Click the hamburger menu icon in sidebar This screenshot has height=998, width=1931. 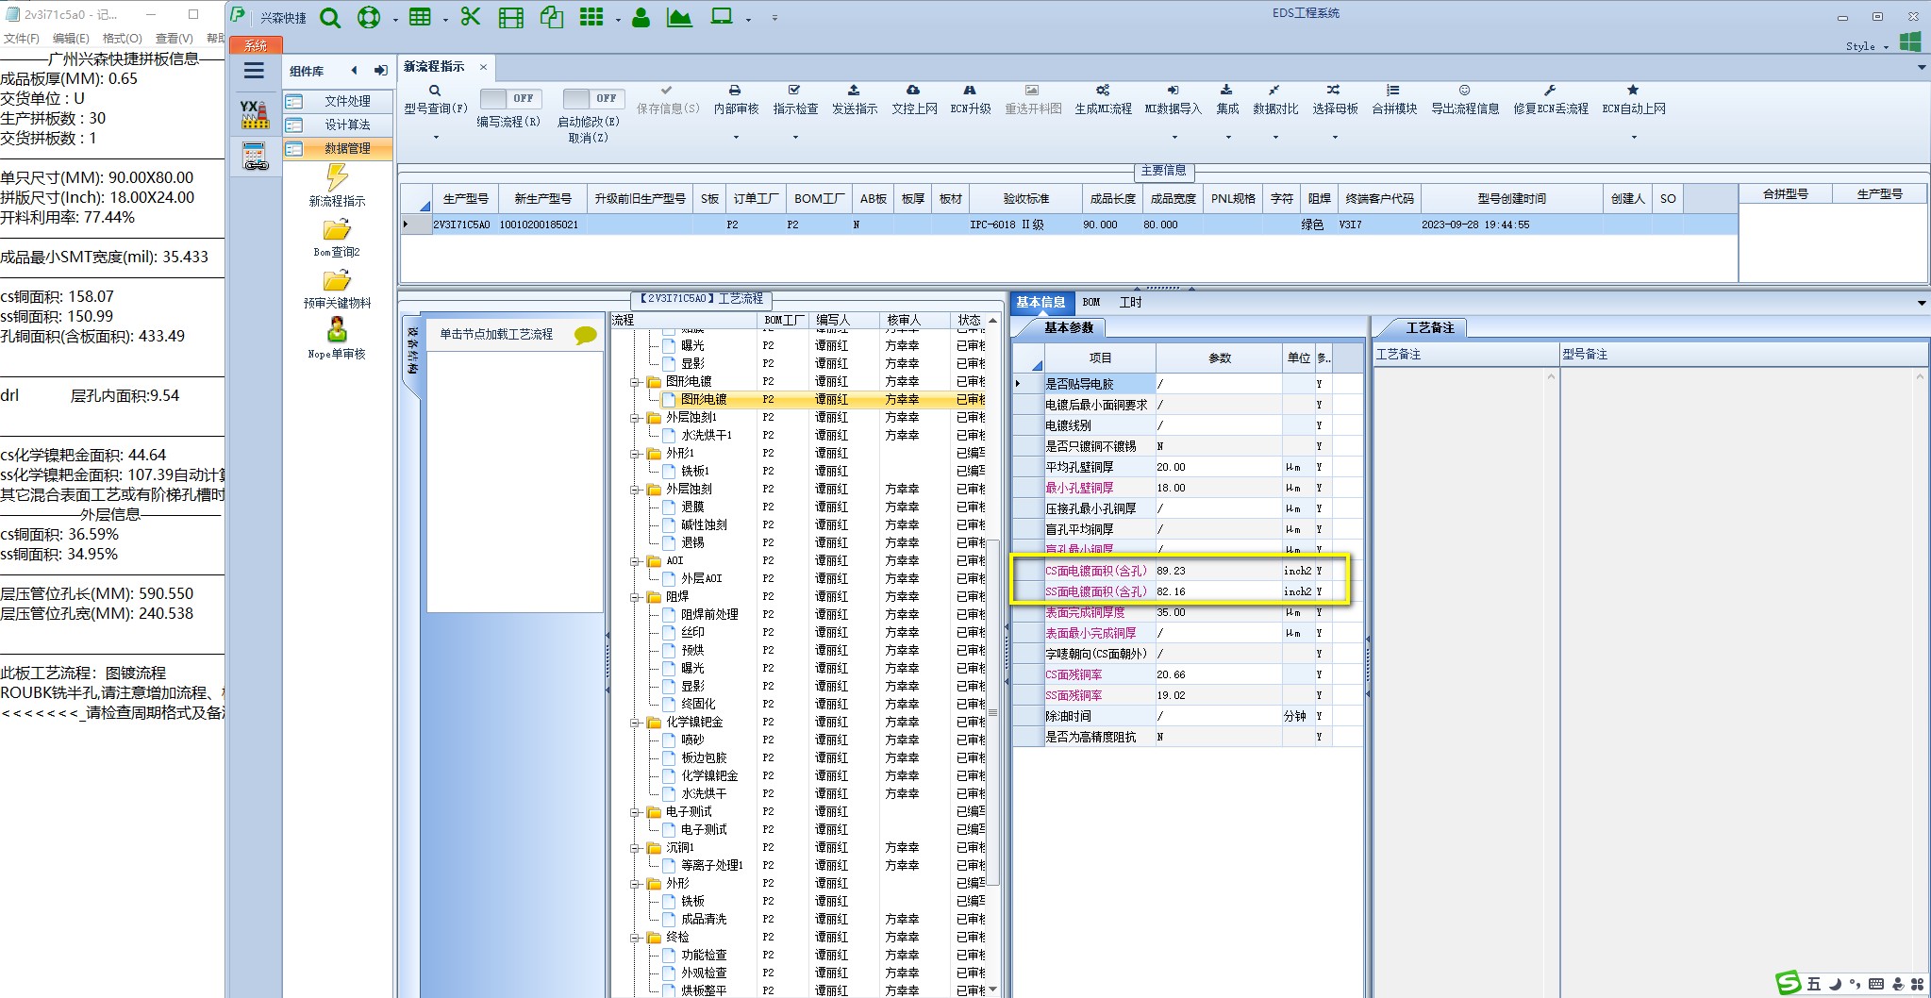click(254, 71)
